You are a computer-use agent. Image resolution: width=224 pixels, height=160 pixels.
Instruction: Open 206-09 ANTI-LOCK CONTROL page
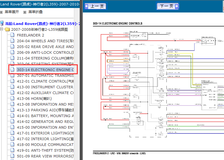(45, 52)
